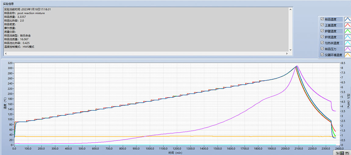Open the red 上盖温度 line style swatch

(x=347, y=25)
